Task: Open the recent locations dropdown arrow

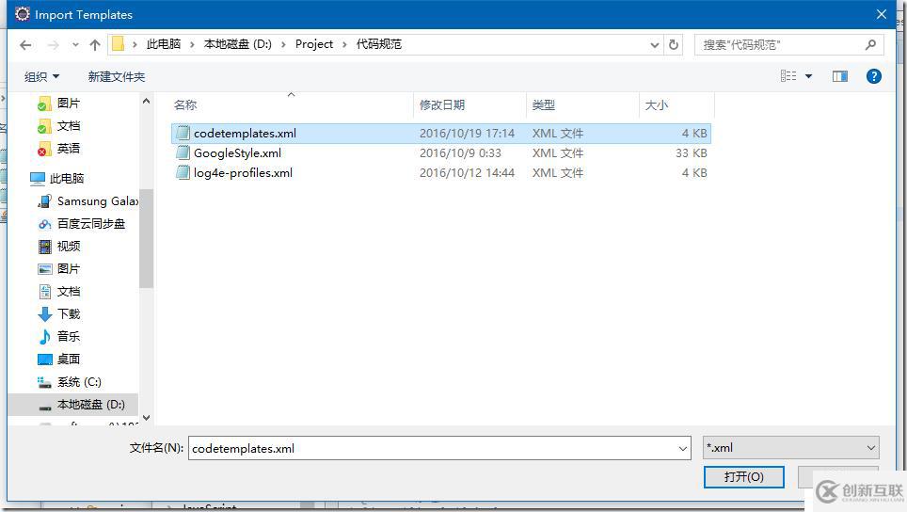Action: coord(75,45)
